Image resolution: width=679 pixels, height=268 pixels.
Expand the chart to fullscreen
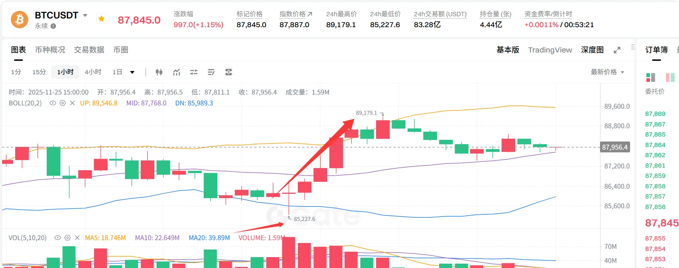(x=617, y=50)
